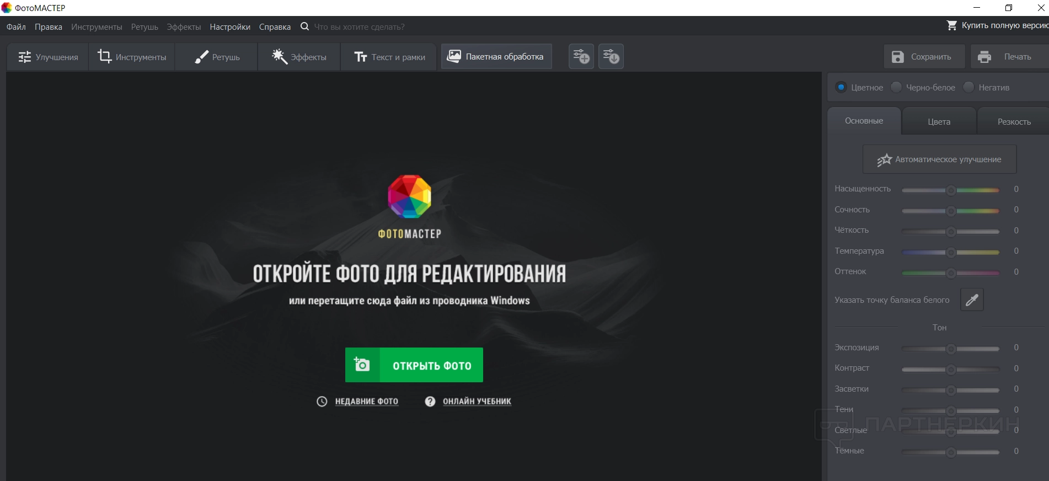
Task: Open the Правка menu
Action: point(49,27)
